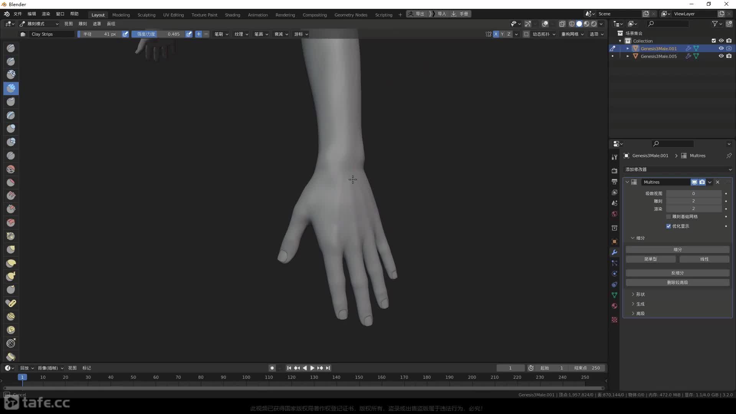Select the Crease brush tool
Screen dimensions: 736x414
(11, 156)
